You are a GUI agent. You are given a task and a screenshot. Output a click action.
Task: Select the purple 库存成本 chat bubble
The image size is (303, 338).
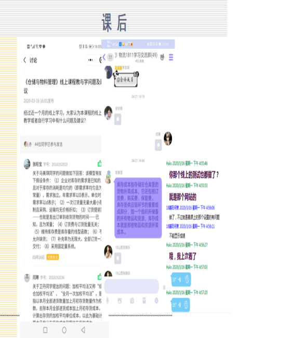click(138, 208)
